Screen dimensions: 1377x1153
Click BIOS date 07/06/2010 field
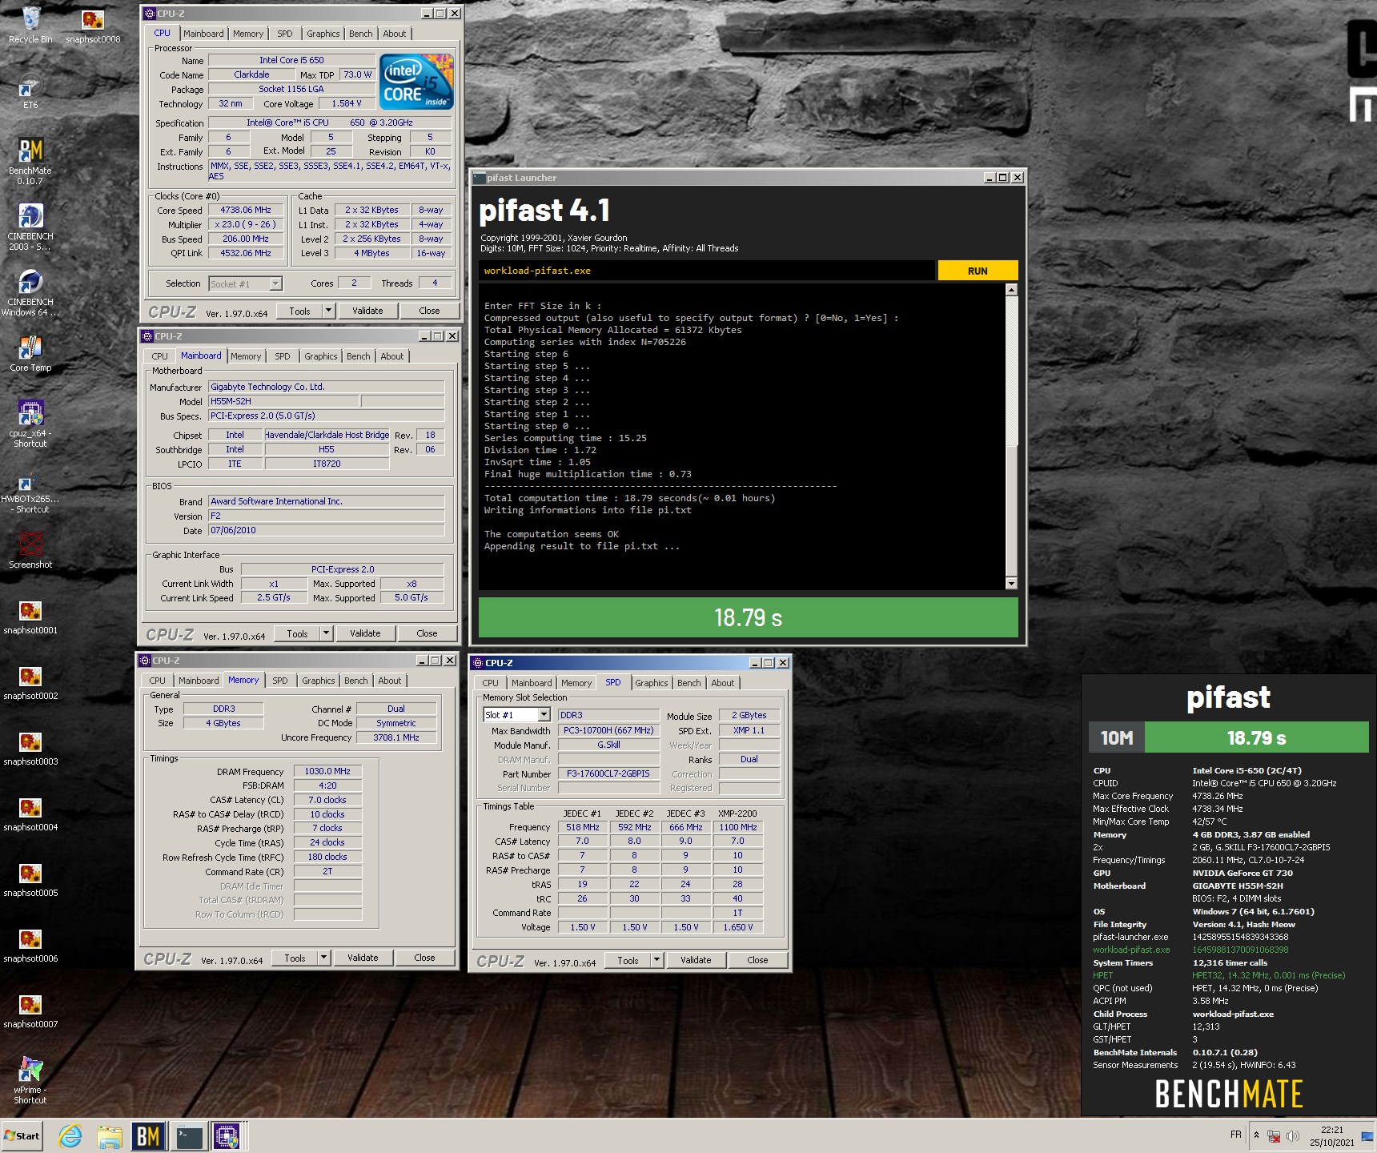pos(326,530)
